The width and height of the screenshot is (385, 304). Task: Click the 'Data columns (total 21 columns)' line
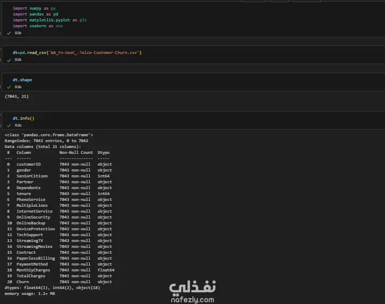point(43,147)
